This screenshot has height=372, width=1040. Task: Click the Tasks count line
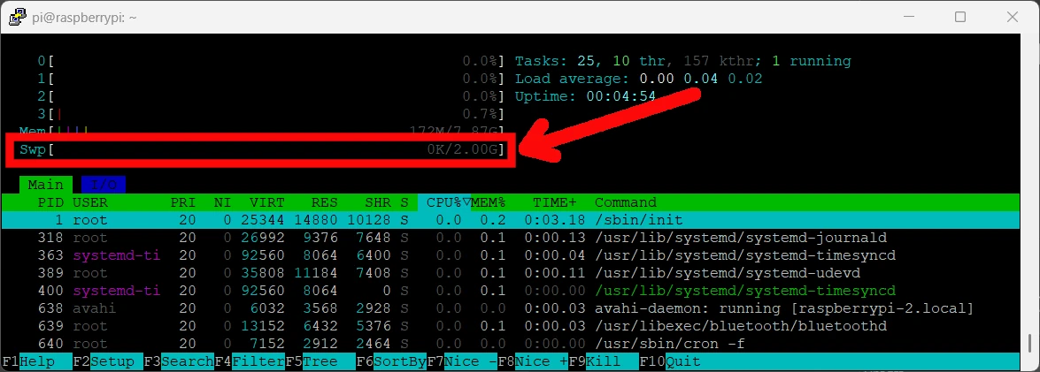point(683,61)
